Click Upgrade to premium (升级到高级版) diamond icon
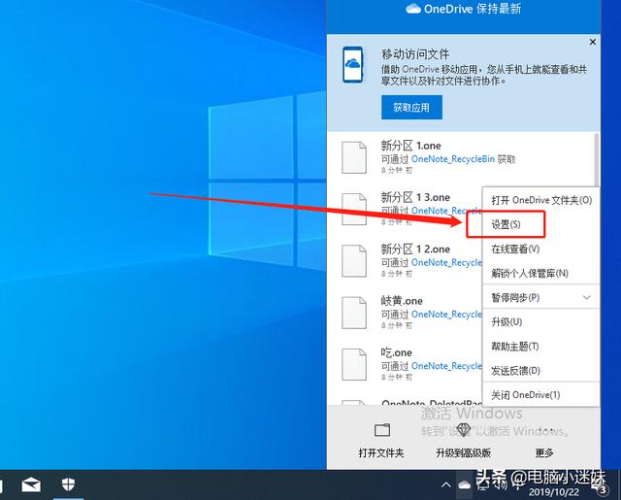This screenshot has height=500, width=621. (x=463, y=430)
